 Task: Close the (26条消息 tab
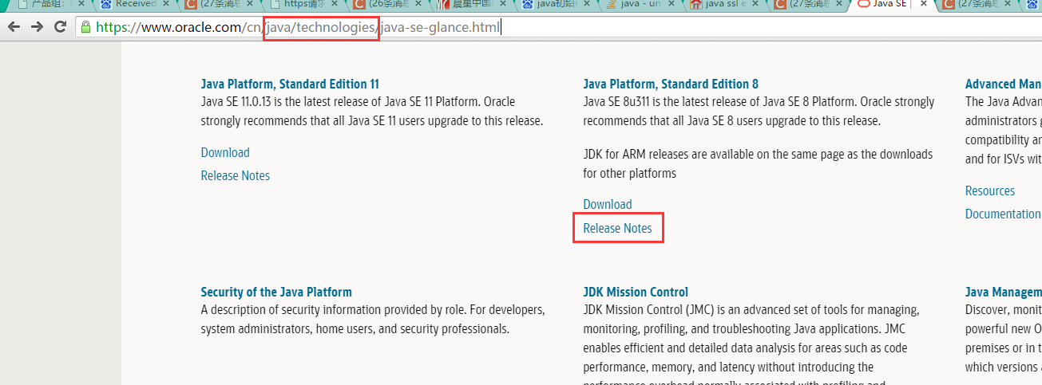418,4
